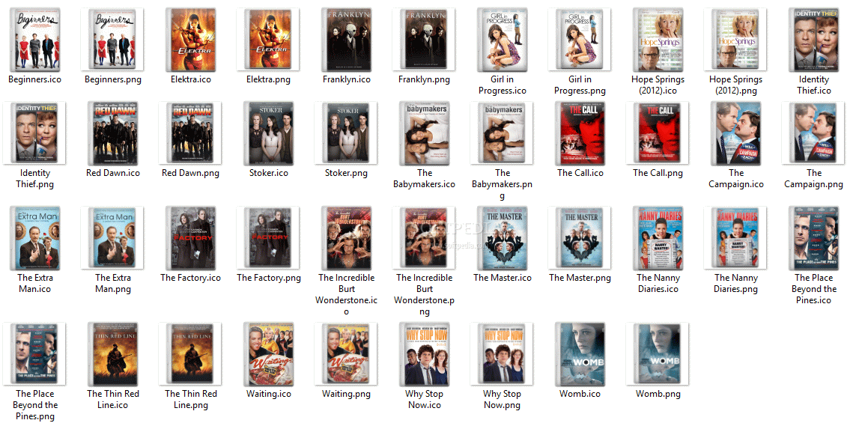Select Why Stop Now.png thumbnail
847x429 pixels.
[x=502, y=354]
